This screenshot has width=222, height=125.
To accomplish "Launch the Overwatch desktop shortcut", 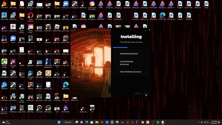I will pyautogui.click(x=39, y=109).
